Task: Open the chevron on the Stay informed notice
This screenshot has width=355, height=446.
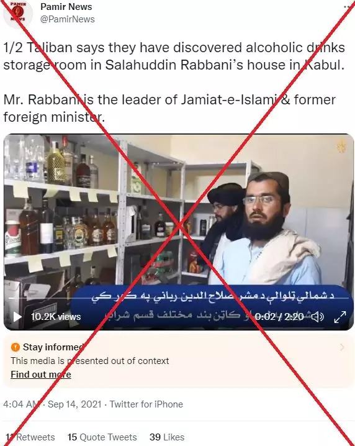Action: 342,347
